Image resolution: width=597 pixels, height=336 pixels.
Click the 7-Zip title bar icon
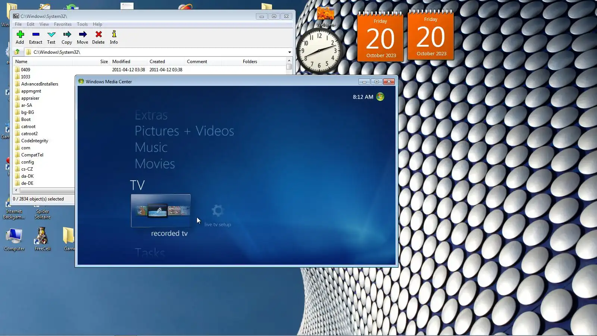tap(16, 16)
